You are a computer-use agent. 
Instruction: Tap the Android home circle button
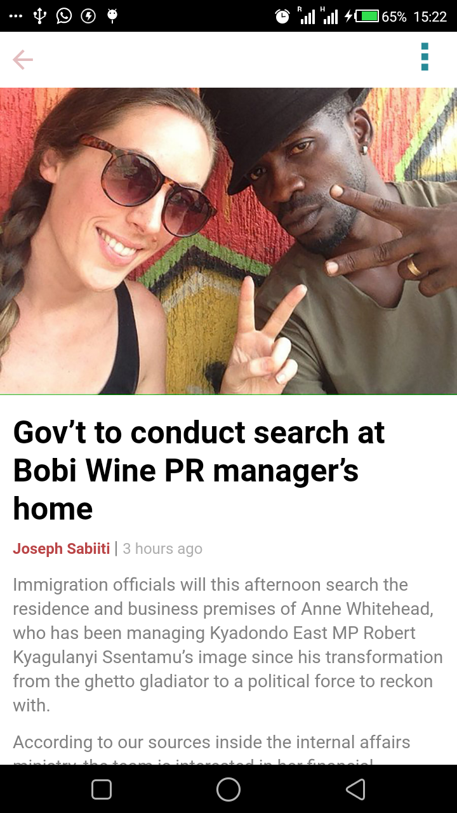click(228, 789)
